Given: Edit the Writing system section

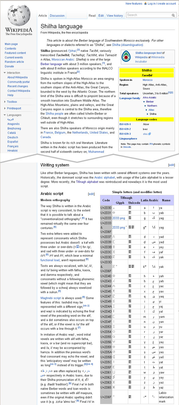Looking at the screenshot, I should click(x=171, y=165).
